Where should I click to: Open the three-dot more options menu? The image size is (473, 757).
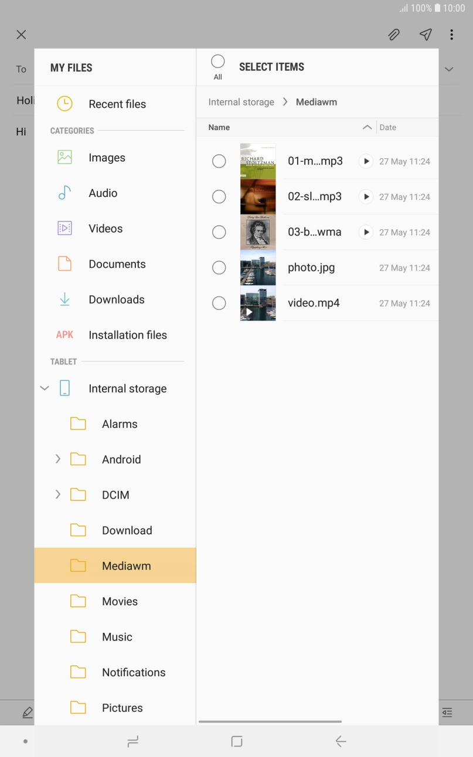451,35
